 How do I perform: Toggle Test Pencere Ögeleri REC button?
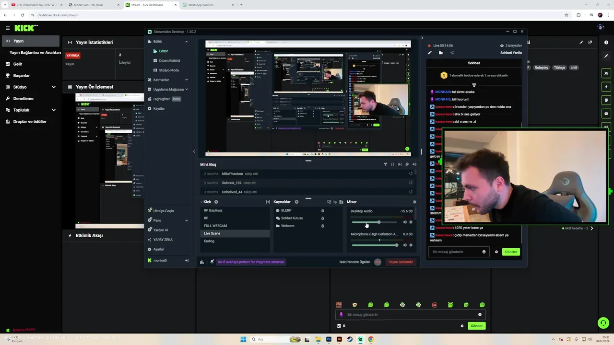coord(378,262)
